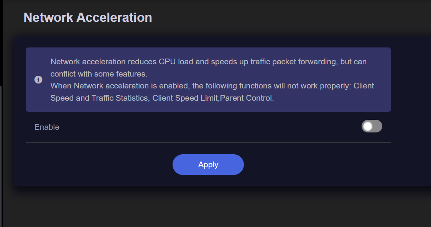Click the empty card area left of Apply
The width and height of the screenshot is (431, 227).
click(x=96, y=165)
